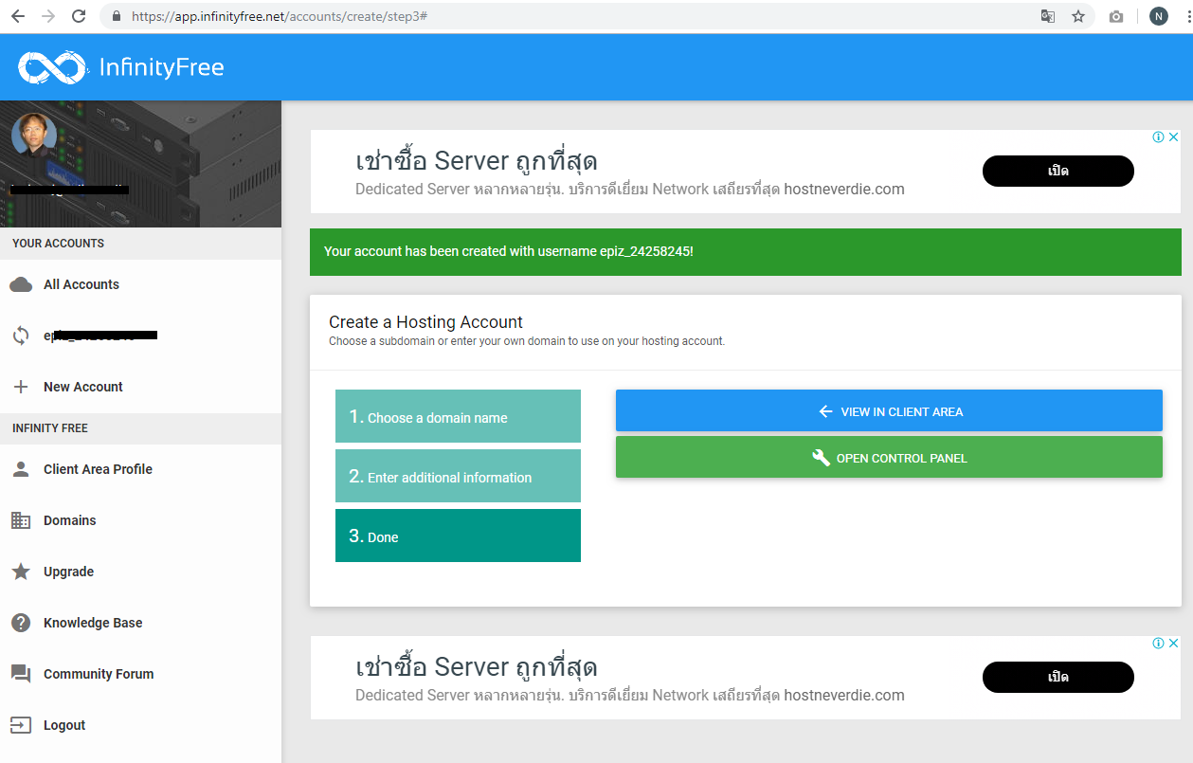Image resolution: width=1193 pixels, height=763 pixels.
Task: Click the Domains building icon
Action: point(21,520)
